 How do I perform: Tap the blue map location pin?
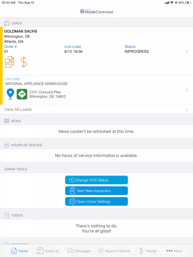pos(10,94)
